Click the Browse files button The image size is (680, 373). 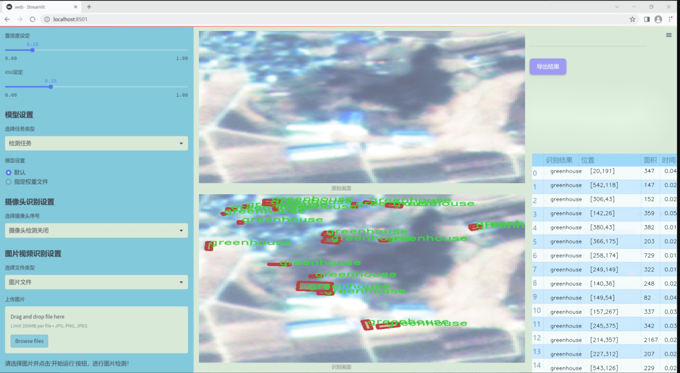tap(30, 341)
